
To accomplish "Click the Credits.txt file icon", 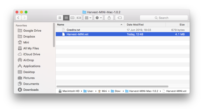I will 64,30.
